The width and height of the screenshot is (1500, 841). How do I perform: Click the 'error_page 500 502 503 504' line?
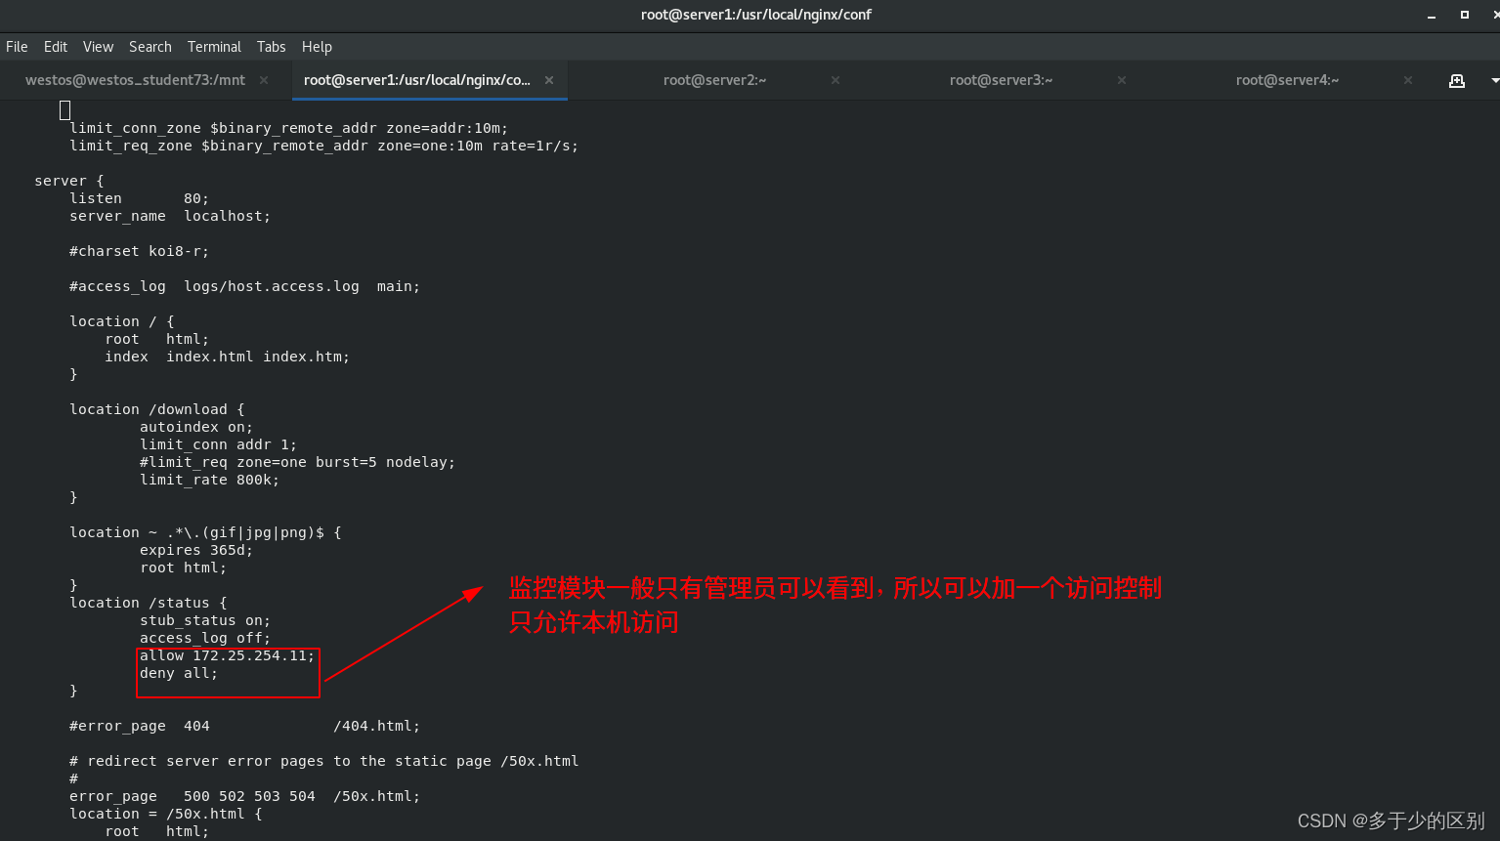point(244,796)
